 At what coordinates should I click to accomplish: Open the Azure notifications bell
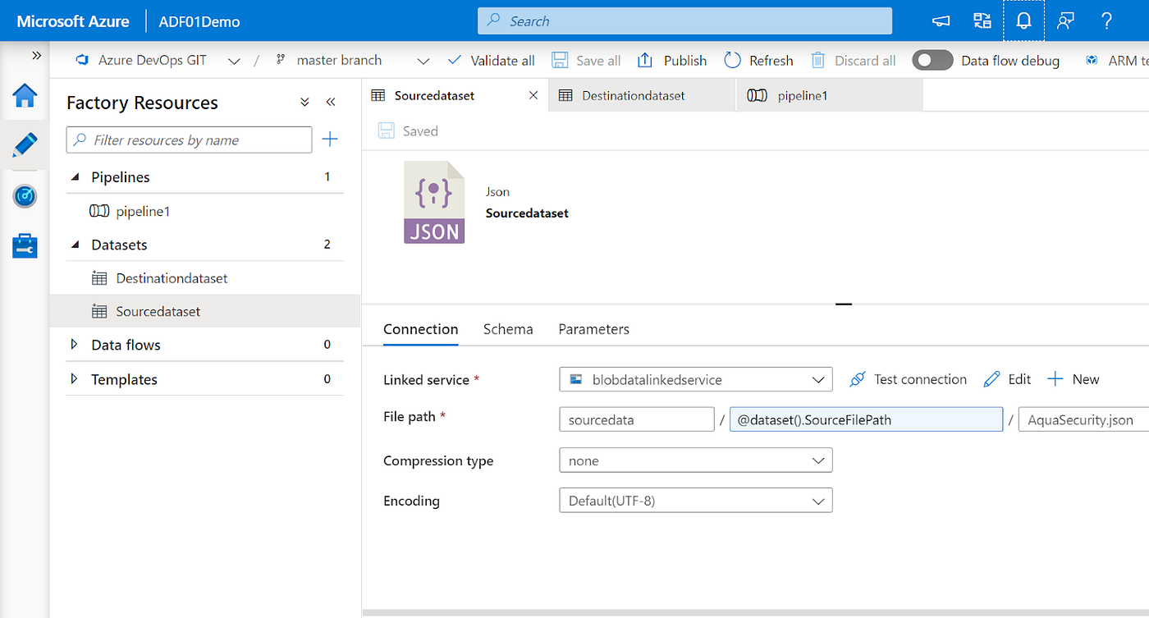point(1023,21)
